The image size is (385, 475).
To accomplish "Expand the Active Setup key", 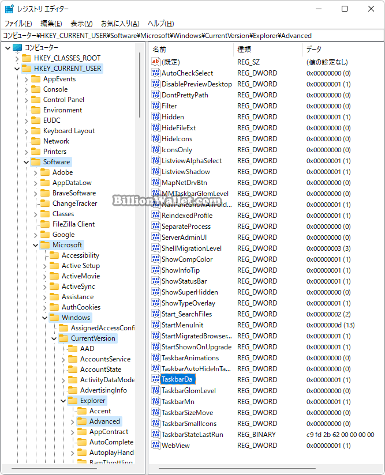I will coord(44,266).
